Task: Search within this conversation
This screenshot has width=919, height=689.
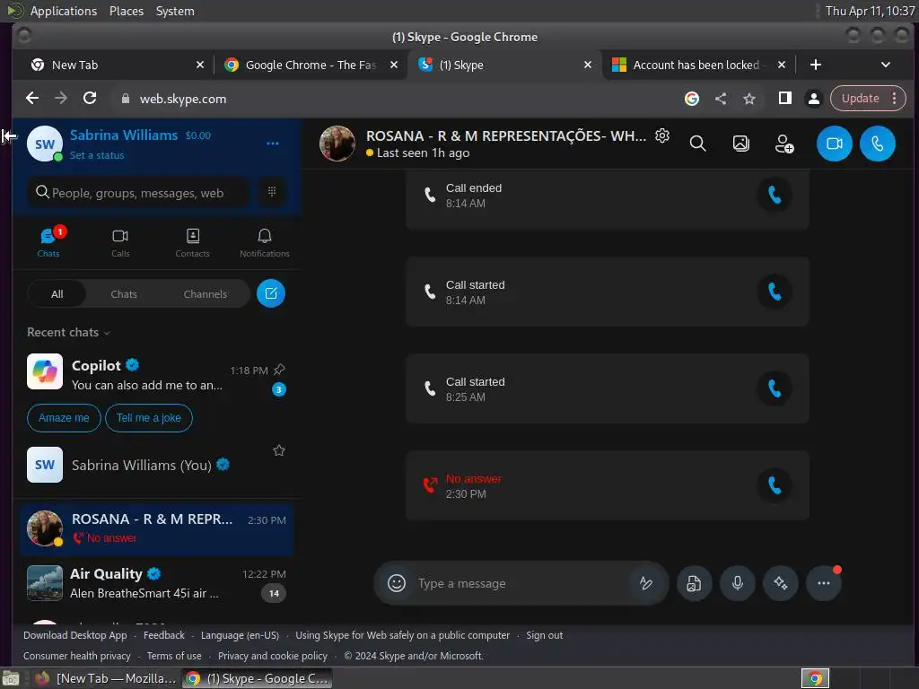Action: click(697, 144)
